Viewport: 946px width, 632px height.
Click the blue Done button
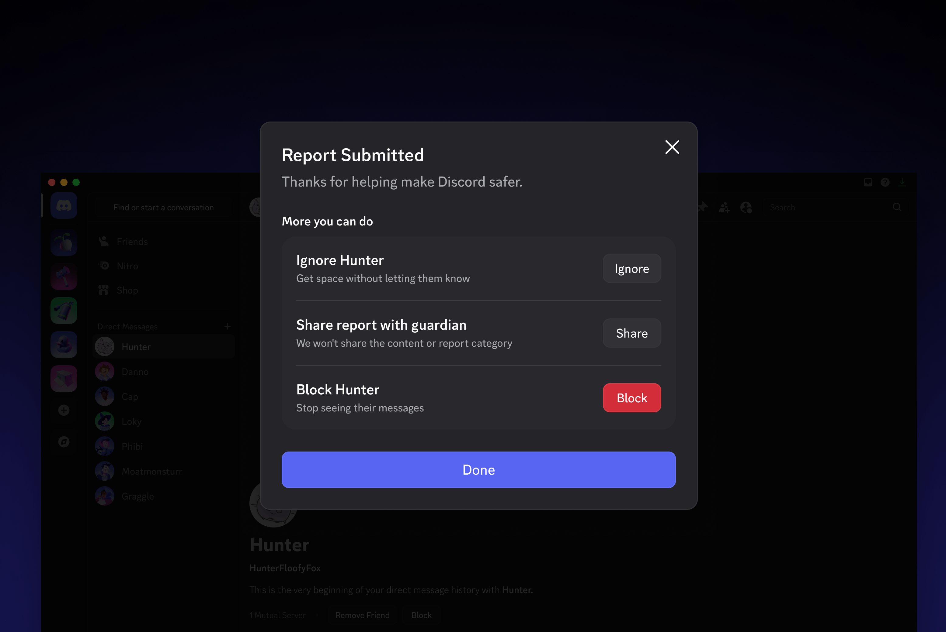[x=478, y=470]
